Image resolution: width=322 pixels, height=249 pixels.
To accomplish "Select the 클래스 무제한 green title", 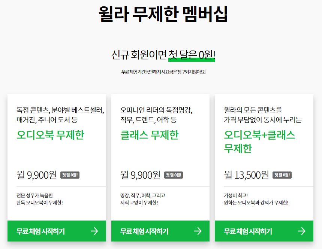I will [149, 135].
